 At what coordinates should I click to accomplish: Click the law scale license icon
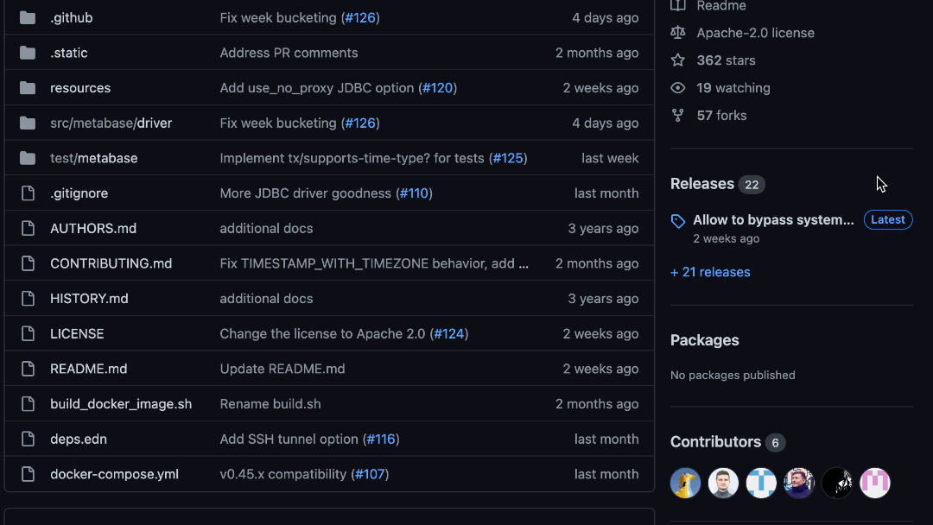(678, 33)
